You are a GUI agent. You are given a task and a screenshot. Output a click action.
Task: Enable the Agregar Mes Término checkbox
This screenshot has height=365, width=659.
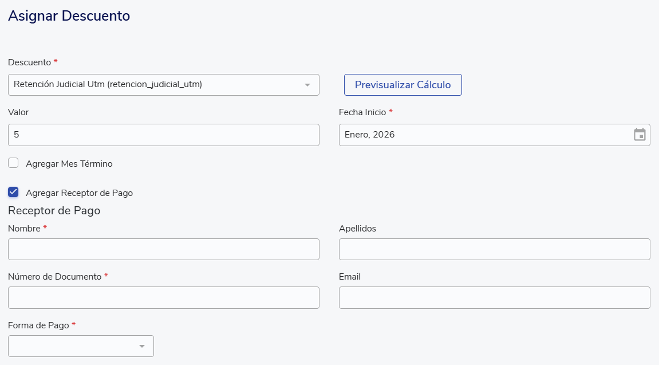point(13,163)
